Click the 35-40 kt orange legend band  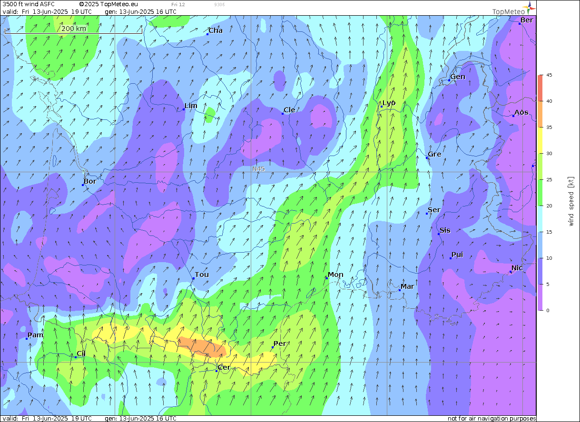click(x=540, y=114)
